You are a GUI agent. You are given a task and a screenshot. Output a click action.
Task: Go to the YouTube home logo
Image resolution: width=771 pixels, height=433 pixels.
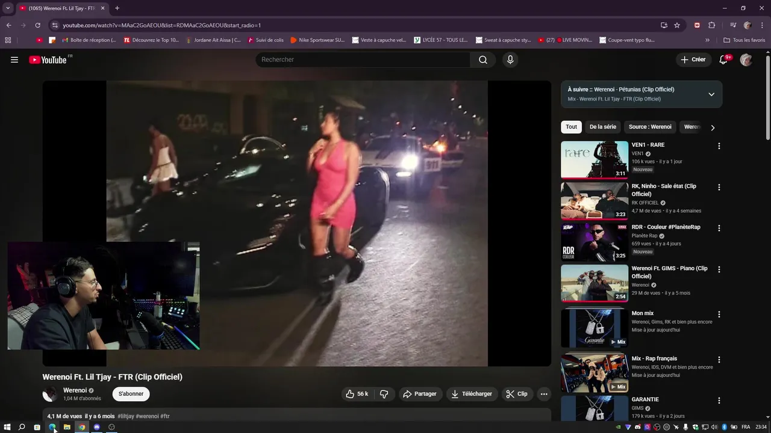tap(48, 60)
